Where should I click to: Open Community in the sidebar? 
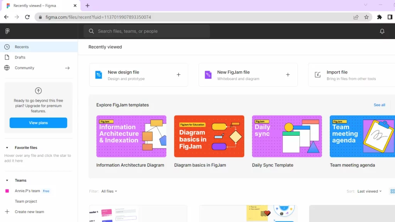pos(39,68)
